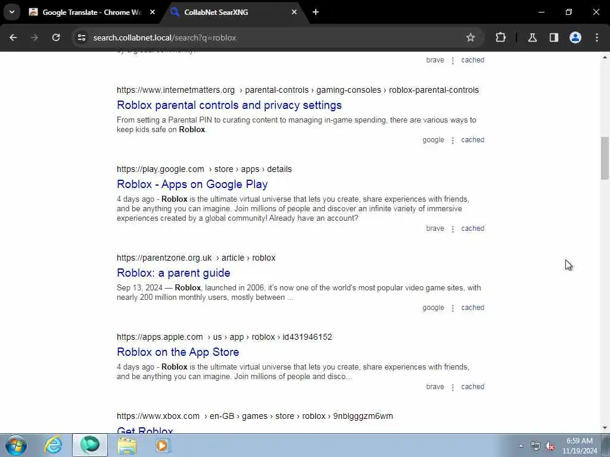Click the parentzone.org.uk URL text
Viewport: 610px width, 457px height.
(x=164, y=258)
